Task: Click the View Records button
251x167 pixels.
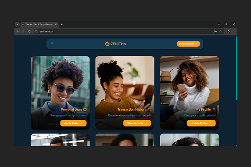Action: pyautogui.click(x=137, y=123)
